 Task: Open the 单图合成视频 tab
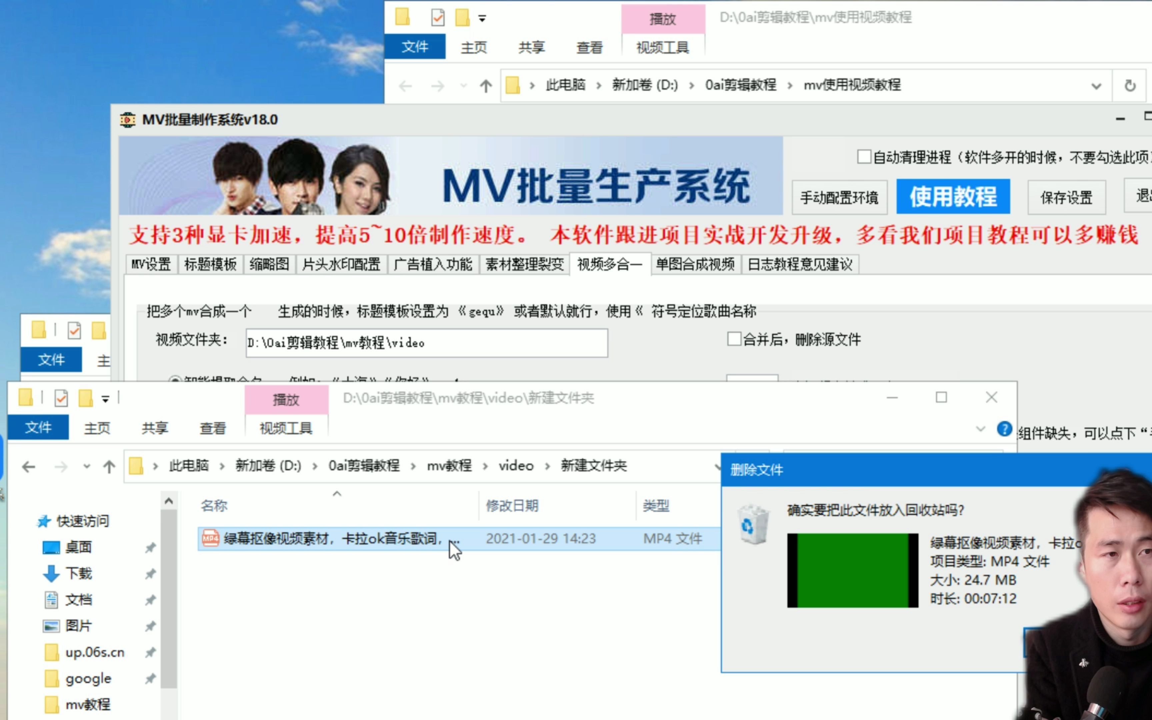(695, 264)
